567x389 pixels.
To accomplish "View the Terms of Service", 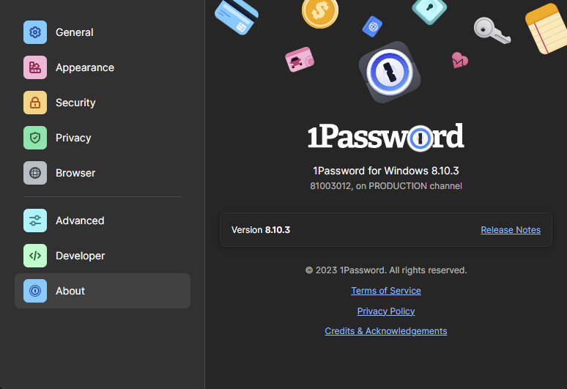I will (386, 291).
